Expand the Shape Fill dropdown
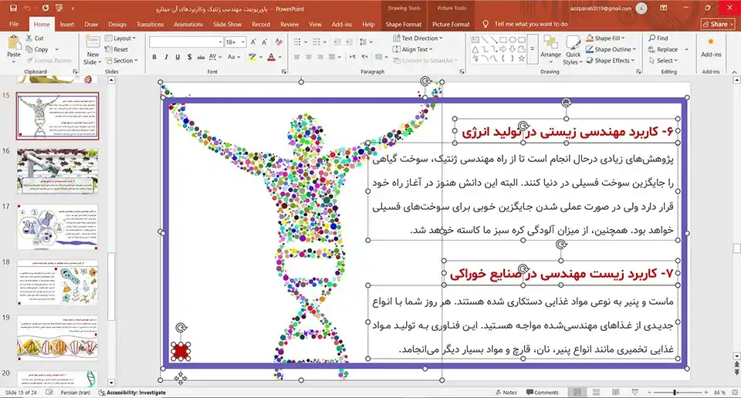 pos(605,39)
